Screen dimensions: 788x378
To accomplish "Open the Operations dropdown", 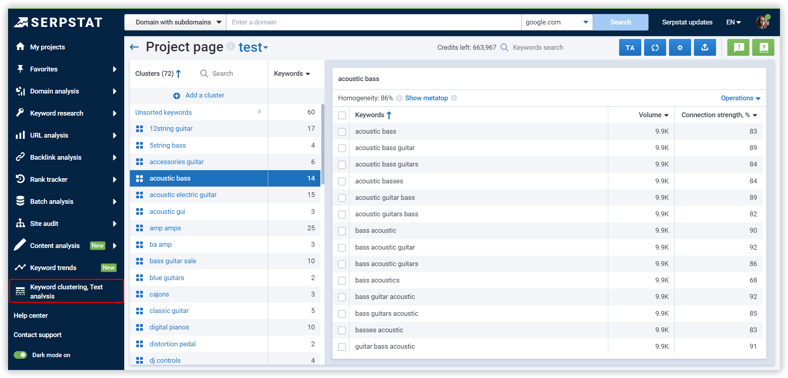I will click(740, 98).
